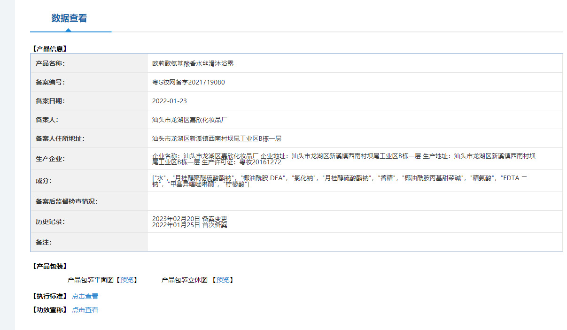Select the 成分 ingredients list text
The image size is (567, 330).
click(x=340, y=181)
